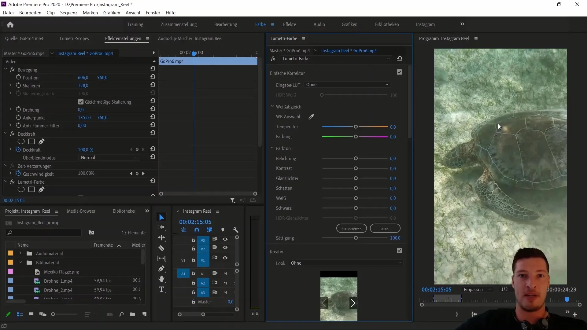The image size is (587, 330).
Task: Open the Überblendmodus Normal dropdown
Action: tap(109, 158)
